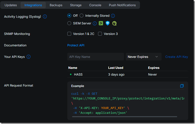
Task: Click green status dot for HASS key
Action: click(x=71, y=75)
